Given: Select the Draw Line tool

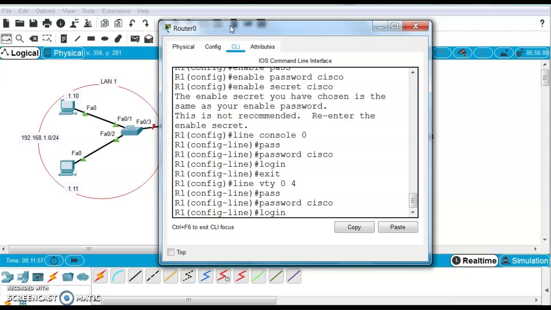Looking at the screenshot, I should (x=77, y=39).
